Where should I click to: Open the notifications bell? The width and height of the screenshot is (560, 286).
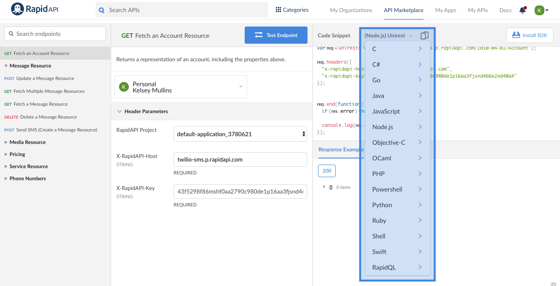(523, 10)
